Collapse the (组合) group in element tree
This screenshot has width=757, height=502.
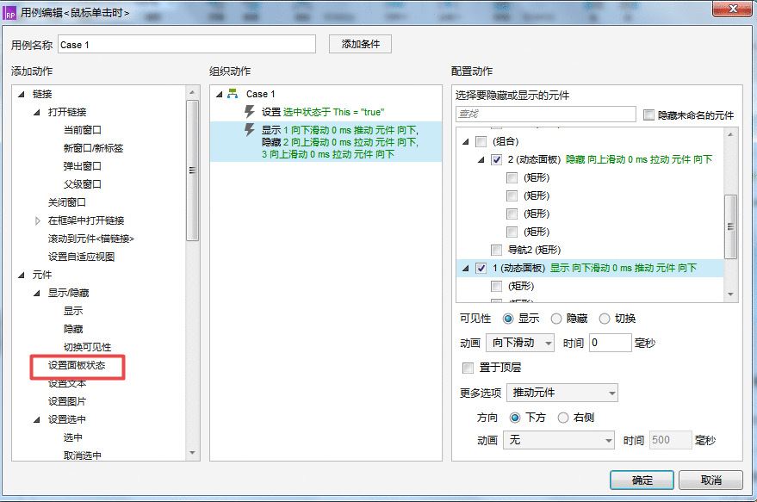465,141
